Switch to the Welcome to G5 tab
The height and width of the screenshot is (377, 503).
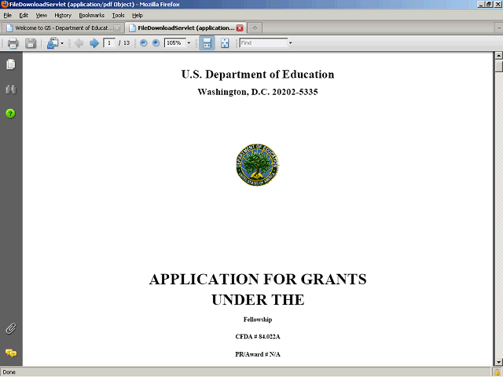[63, 27]
